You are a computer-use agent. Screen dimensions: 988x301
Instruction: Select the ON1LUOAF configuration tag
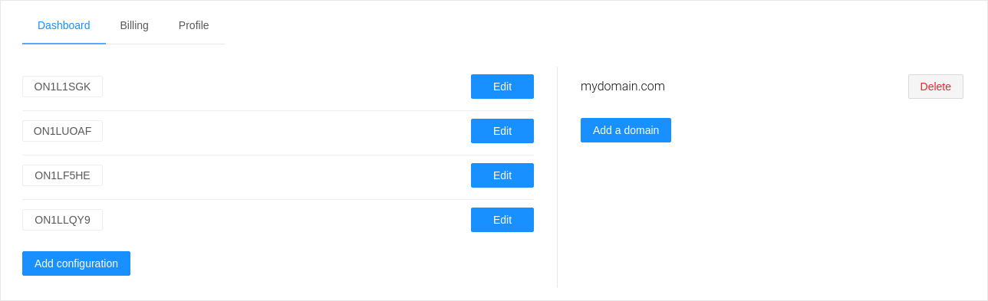(62, 131)
